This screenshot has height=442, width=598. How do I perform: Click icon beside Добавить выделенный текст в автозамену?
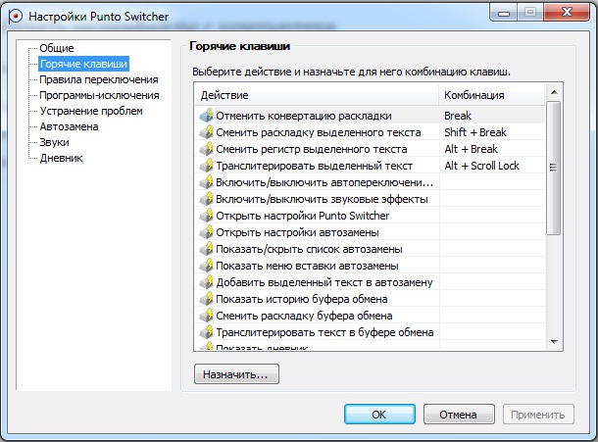206,282
